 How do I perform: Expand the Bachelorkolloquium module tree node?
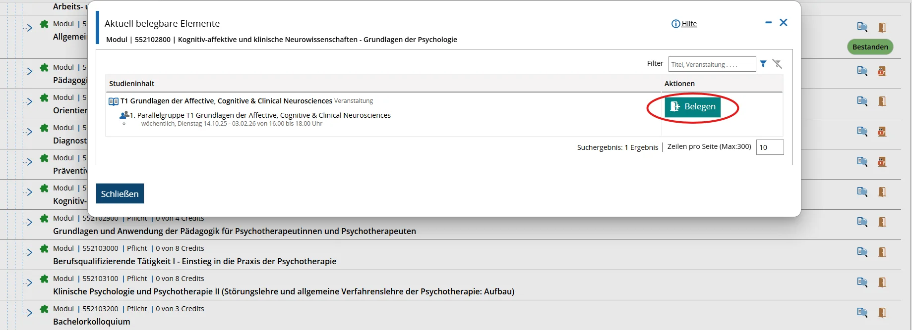click(x=30, y=313)
